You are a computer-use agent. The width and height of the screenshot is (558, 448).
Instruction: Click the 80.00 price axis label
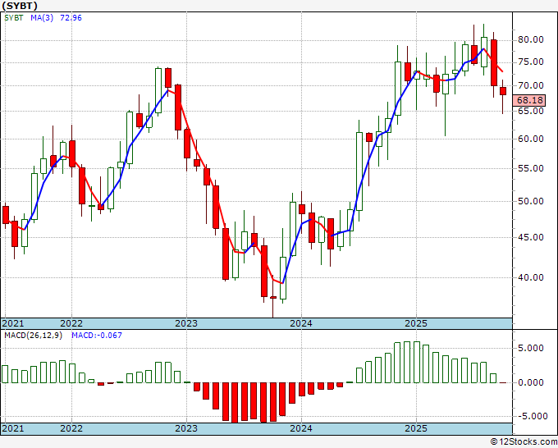coord(531,39)
